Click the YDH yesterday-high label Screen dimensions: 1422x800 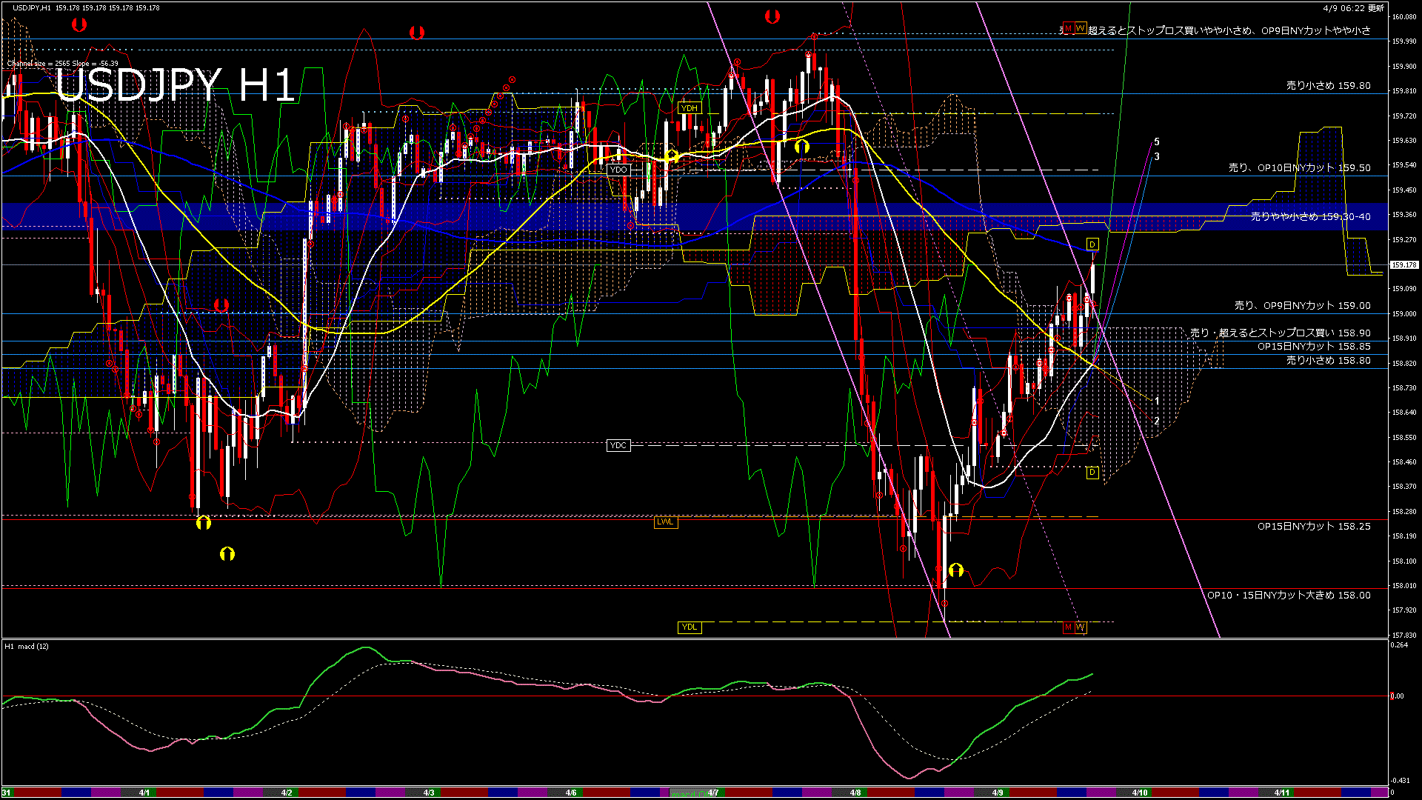click(690, 108)
